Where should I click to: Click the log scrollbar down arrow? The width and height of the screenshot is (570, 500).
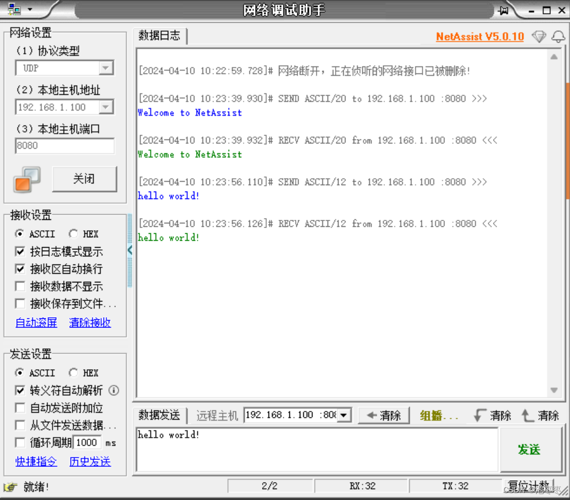[x=554, y=390]
